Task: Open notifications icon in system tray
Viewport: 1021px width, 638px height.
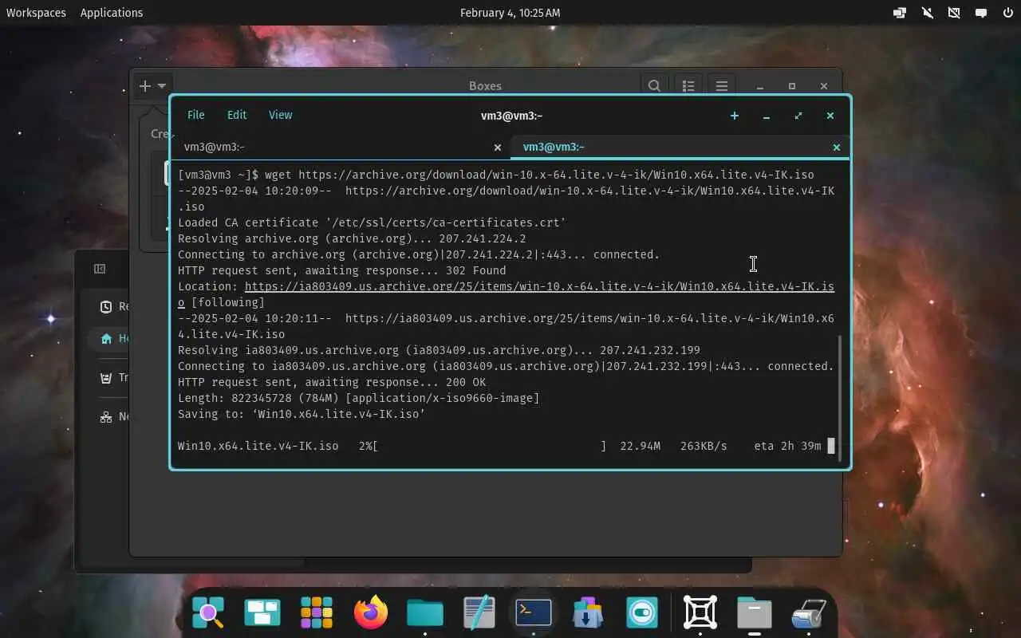Action: point(981,13)
